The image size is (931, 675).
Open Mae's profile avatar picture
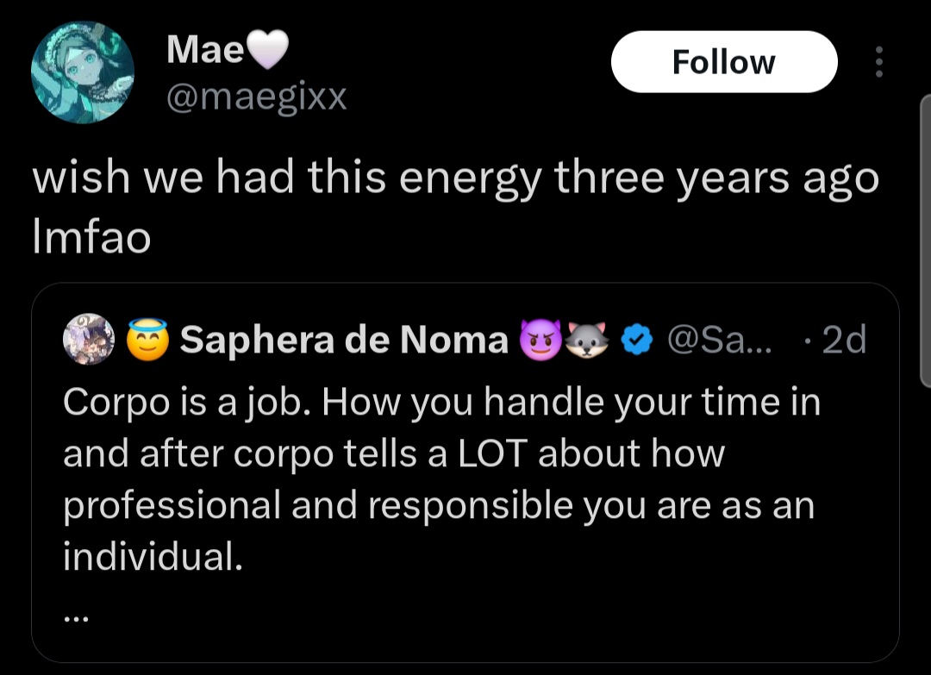click(83, 72)
